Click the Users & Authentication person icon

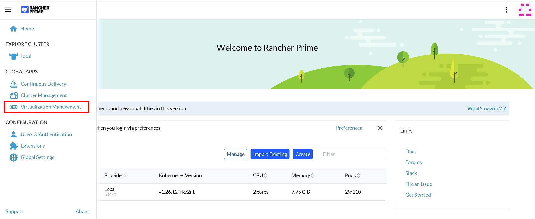[x=13, y=134]
